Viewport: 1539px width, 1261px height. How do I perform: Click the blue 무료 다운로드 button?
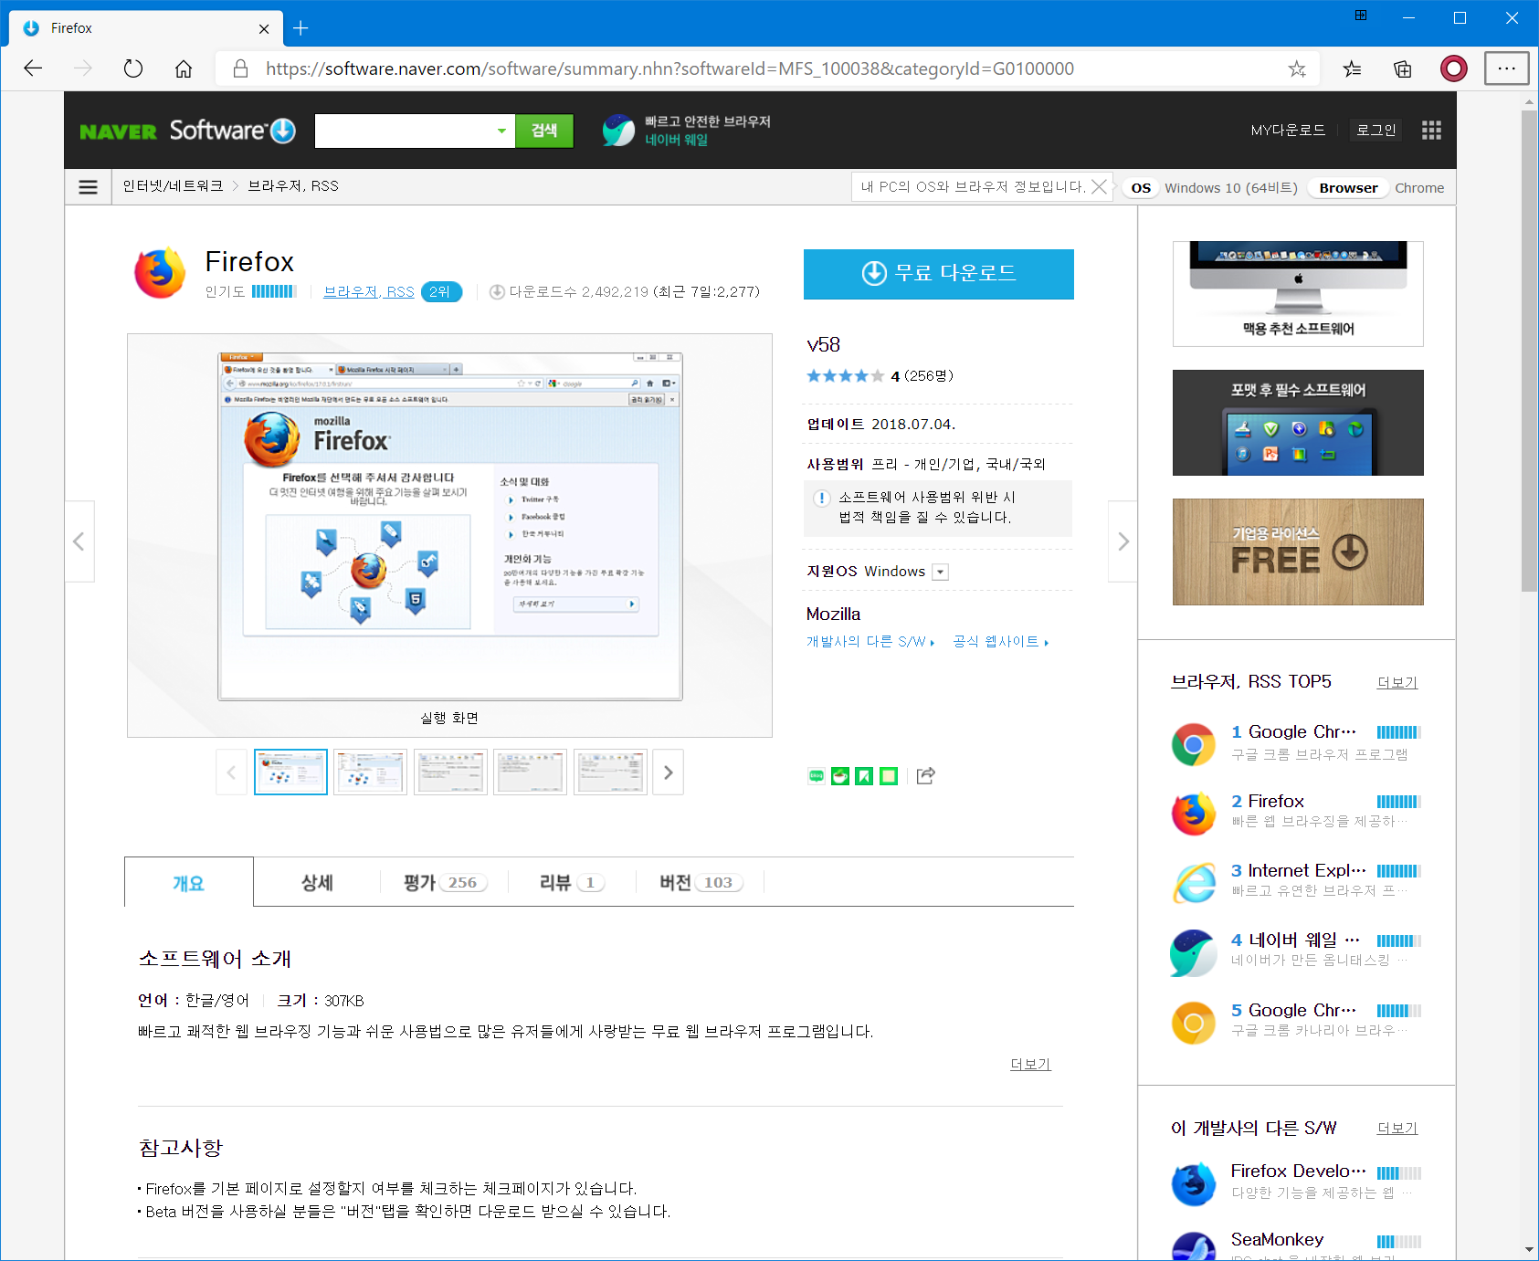tap(939, 274)
